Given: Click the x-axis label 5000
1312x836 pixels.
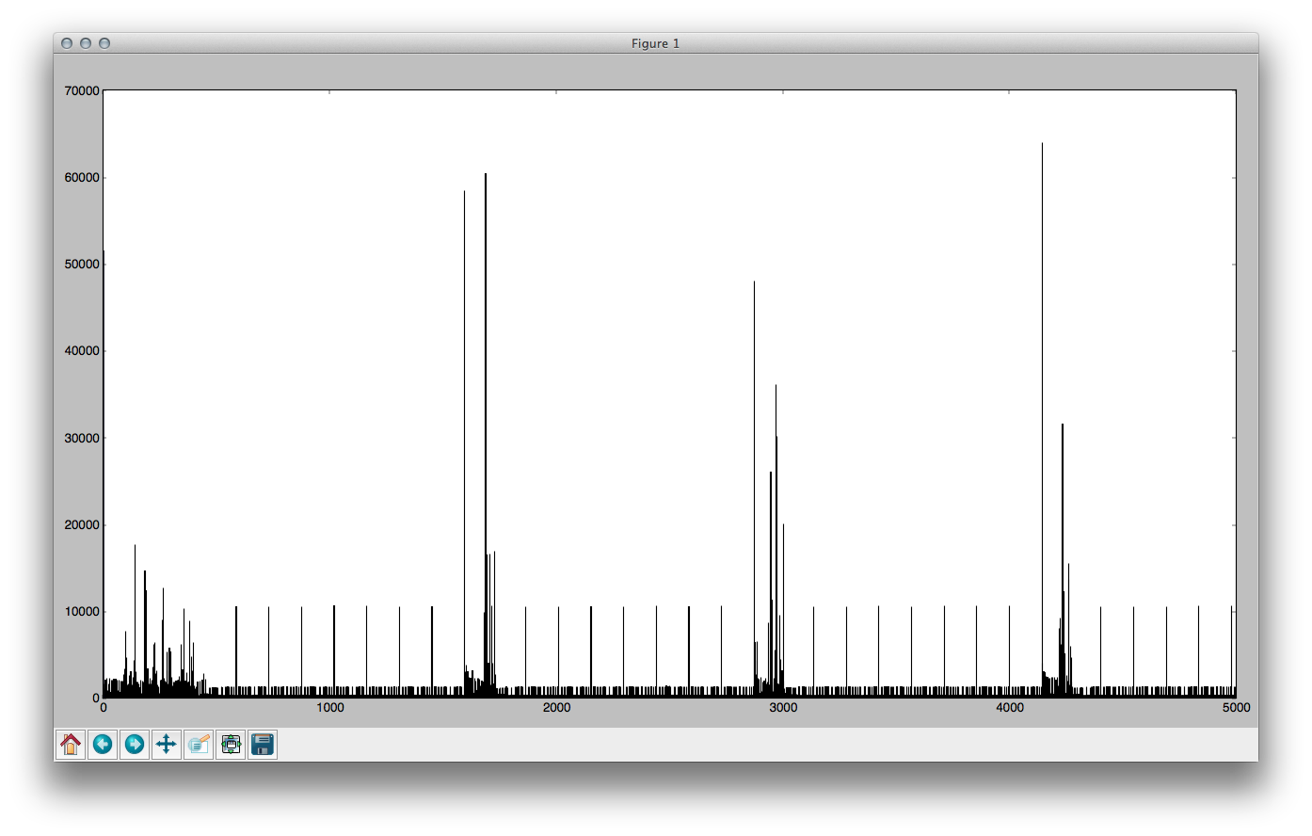Looking at the screenshot, I should click(1236, 708).
